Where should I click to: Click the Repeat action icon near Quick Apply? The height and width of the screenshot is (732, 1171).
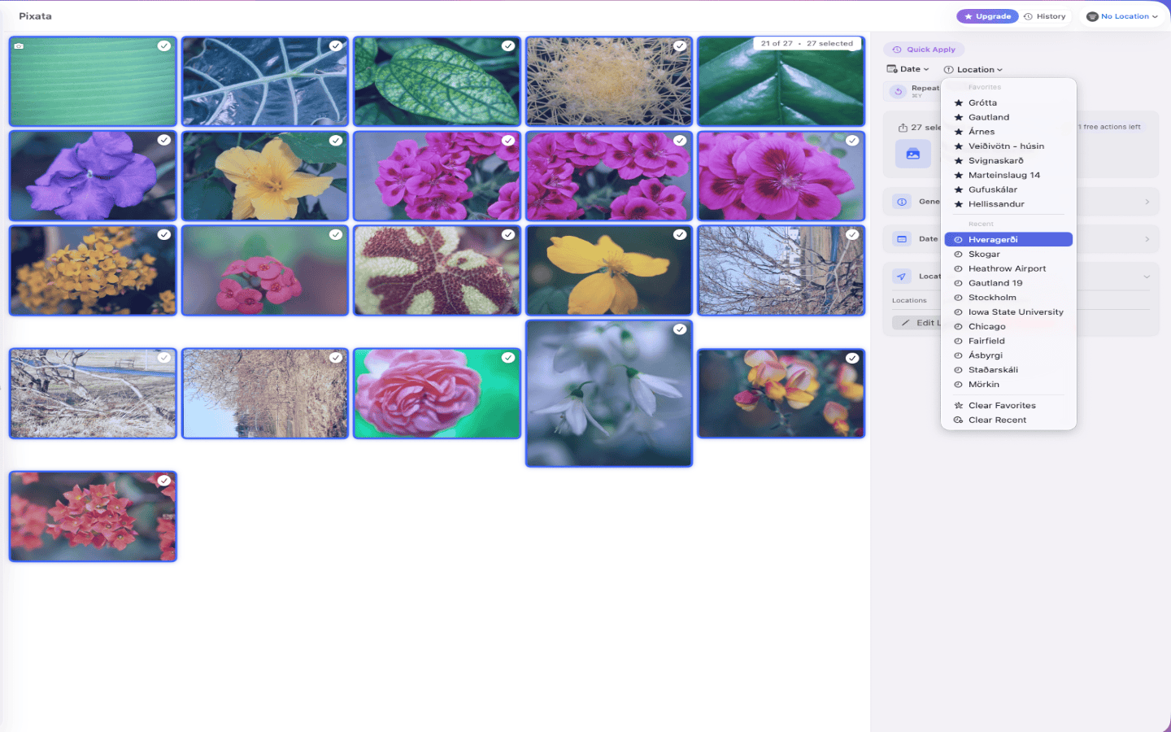coord(898,92)
